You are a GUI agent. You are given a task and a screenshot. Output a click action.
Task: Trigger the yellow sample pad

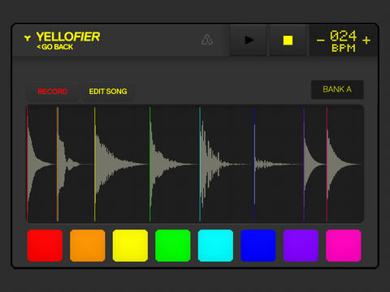click(130, 246)
